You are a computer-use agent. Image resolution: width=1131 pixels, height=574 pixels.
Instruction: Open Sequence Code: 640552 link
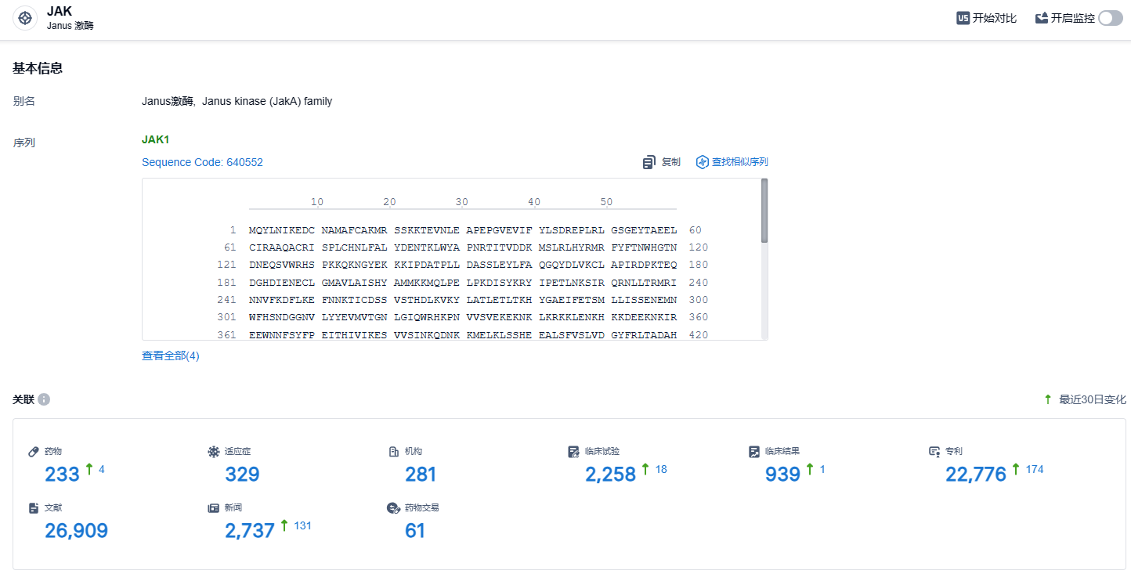(x=202, y=162)
